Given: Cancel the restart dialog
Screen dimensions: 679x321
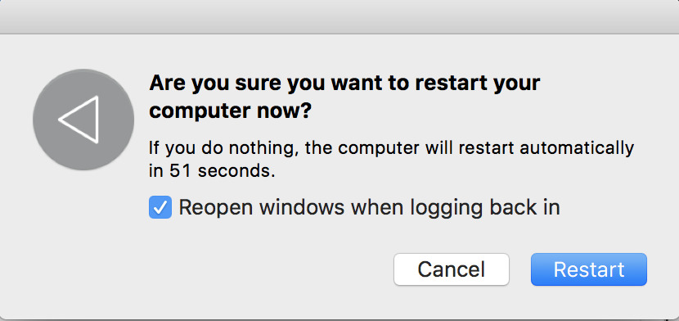Looking at the screenshot, I should click(452, 269).
